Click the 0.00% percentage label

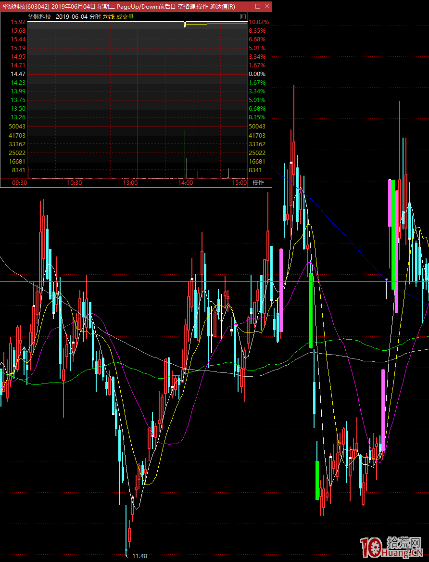click(257, 74)
